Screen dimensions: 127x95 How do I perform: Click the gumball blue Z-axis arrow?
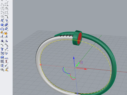(74, 58)
